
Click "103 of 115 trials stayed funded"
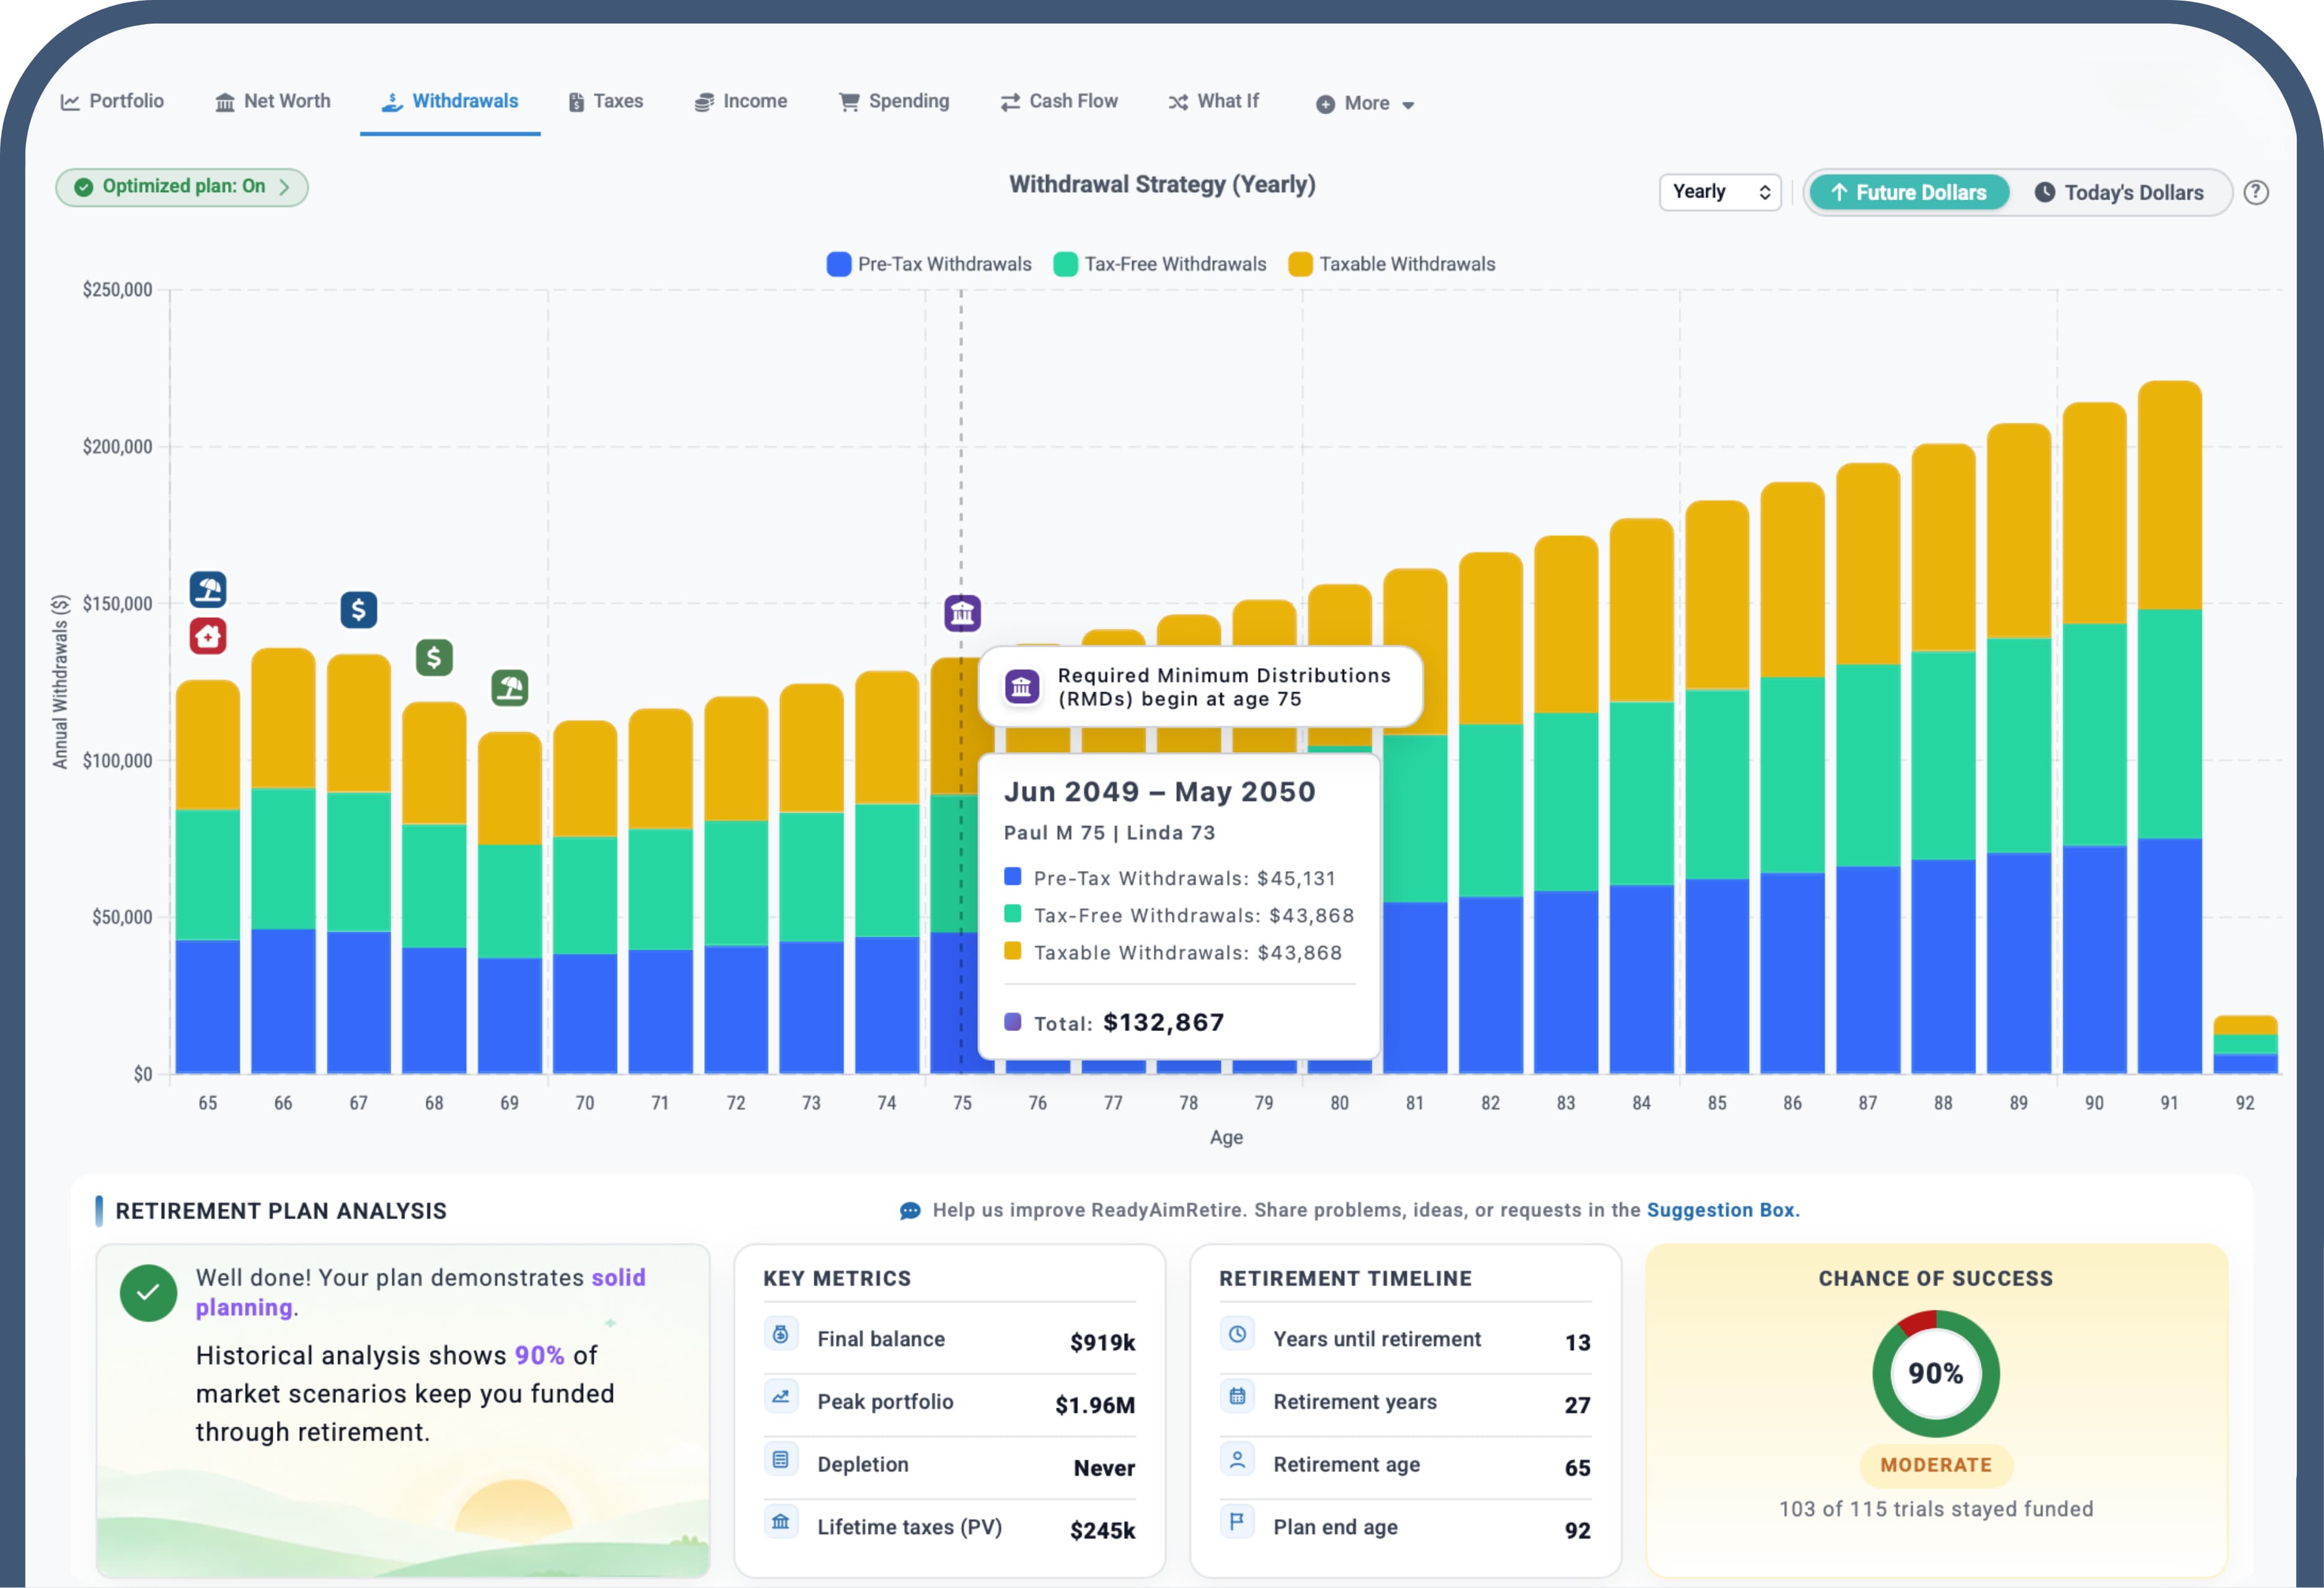pos(1936,1509)
